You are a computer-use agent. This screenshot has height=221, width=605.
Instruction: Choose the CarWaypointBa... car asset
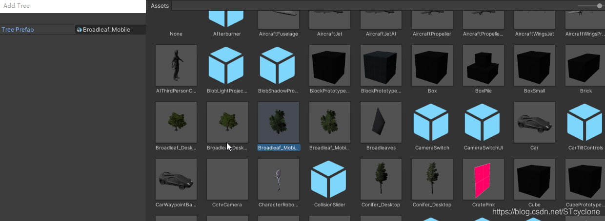[176, 179]
